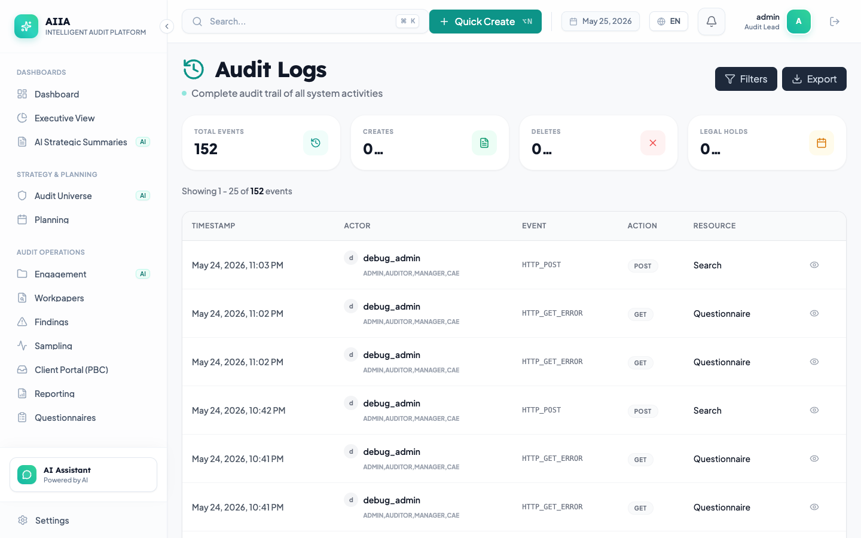This screenshot has width=861, height=538.
Task: Click the AI badge next to Engagement
Action: [143, 274]
